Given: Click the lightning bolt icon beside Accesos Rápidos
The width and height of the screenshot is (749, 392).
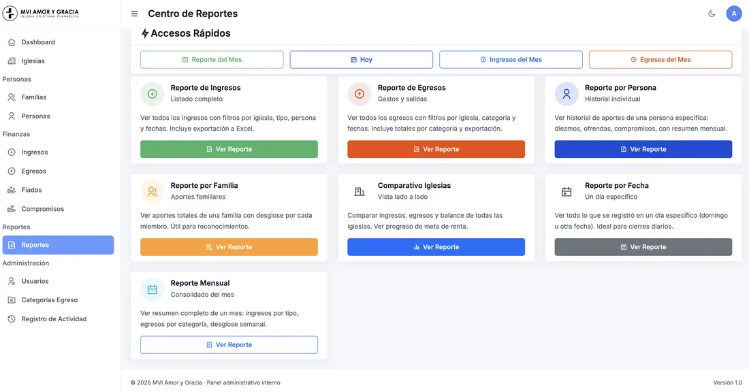Looking at the screenshot, I should point(145,33).
